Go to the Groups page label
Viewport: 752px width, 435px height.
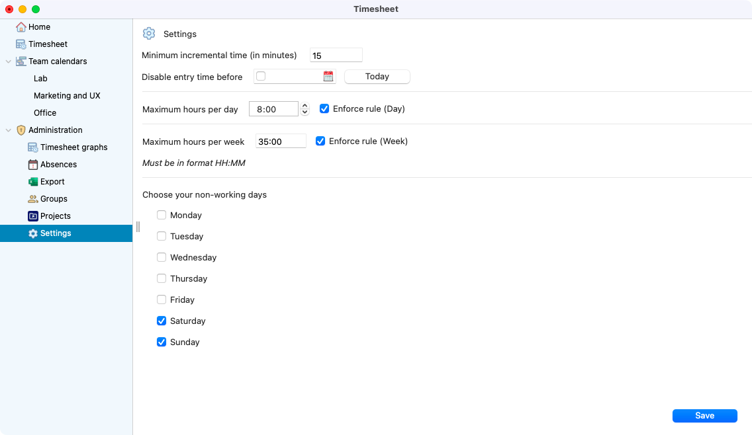[54, 199]
